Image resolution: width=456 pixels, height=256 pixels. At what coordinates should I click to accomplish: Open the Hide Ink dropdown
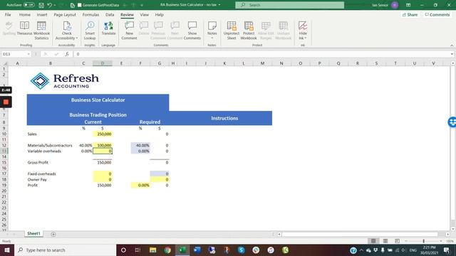pyautogui.click(x=306, y=38)
